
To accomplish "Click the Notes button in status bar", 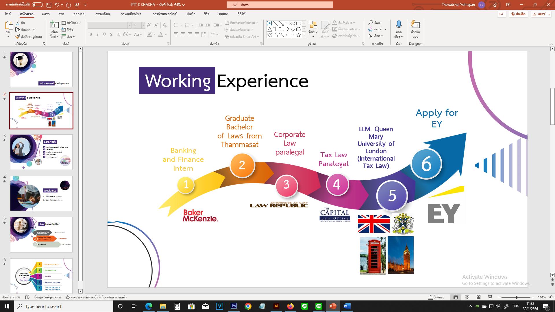I will coord(436,297).
